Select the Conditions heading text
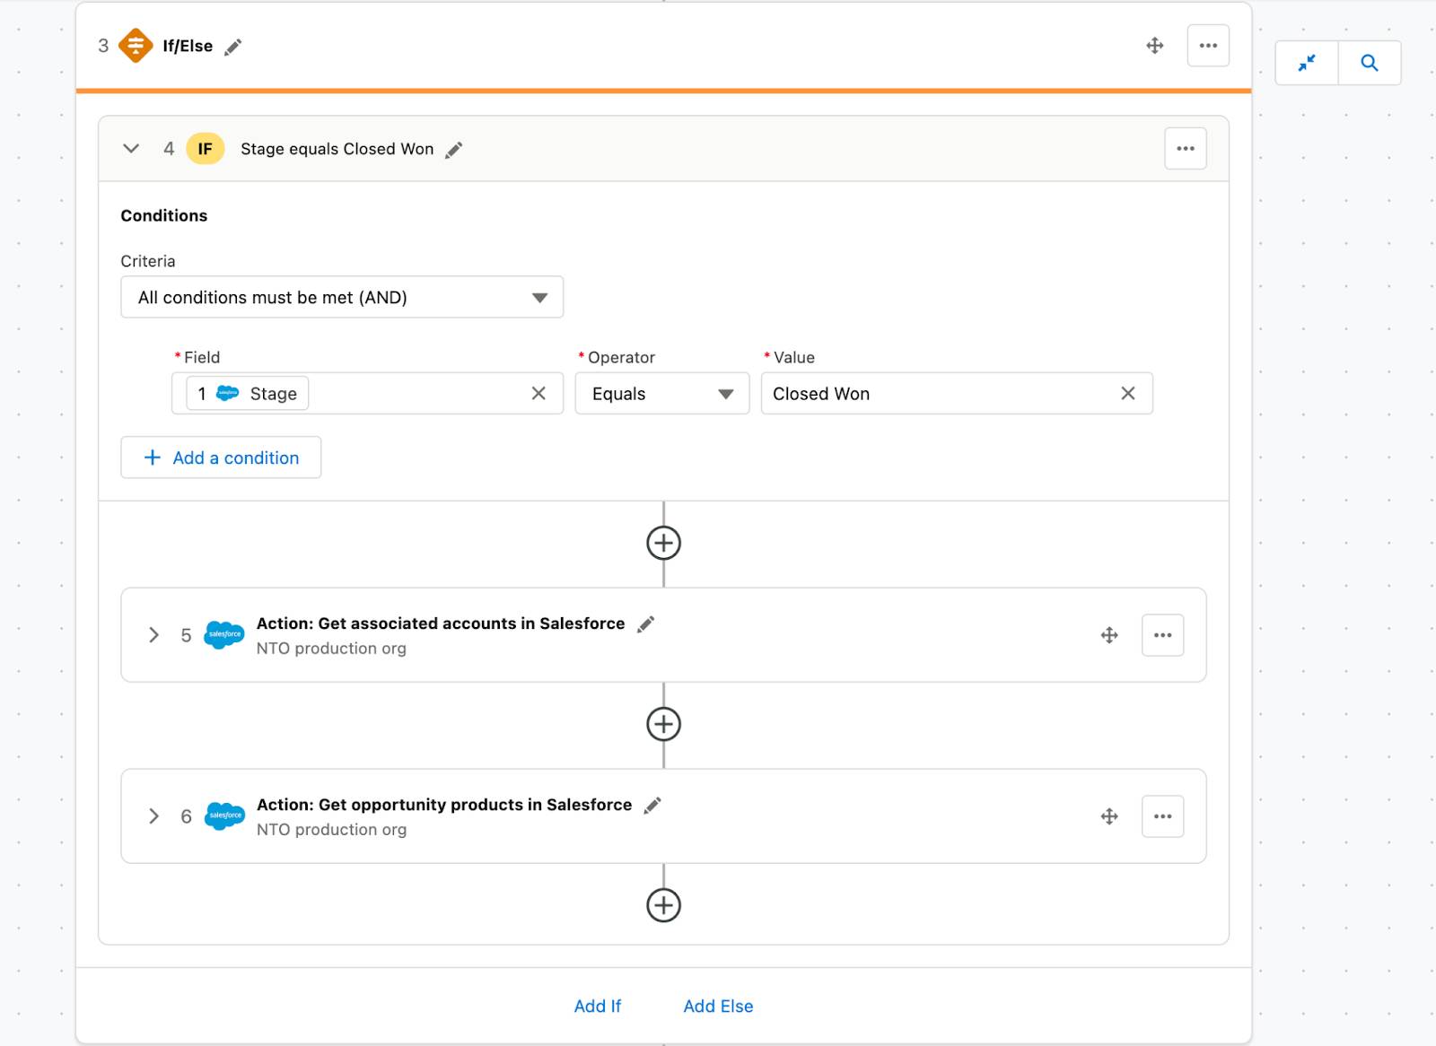 coord(164,215)
